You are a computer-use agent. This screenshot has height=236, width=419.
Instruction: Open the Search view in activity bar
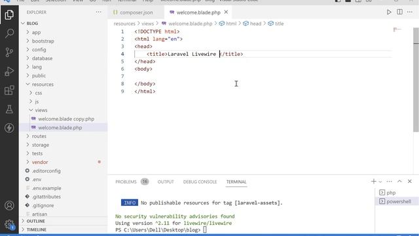pyautogui.click(x=9, y=33)
